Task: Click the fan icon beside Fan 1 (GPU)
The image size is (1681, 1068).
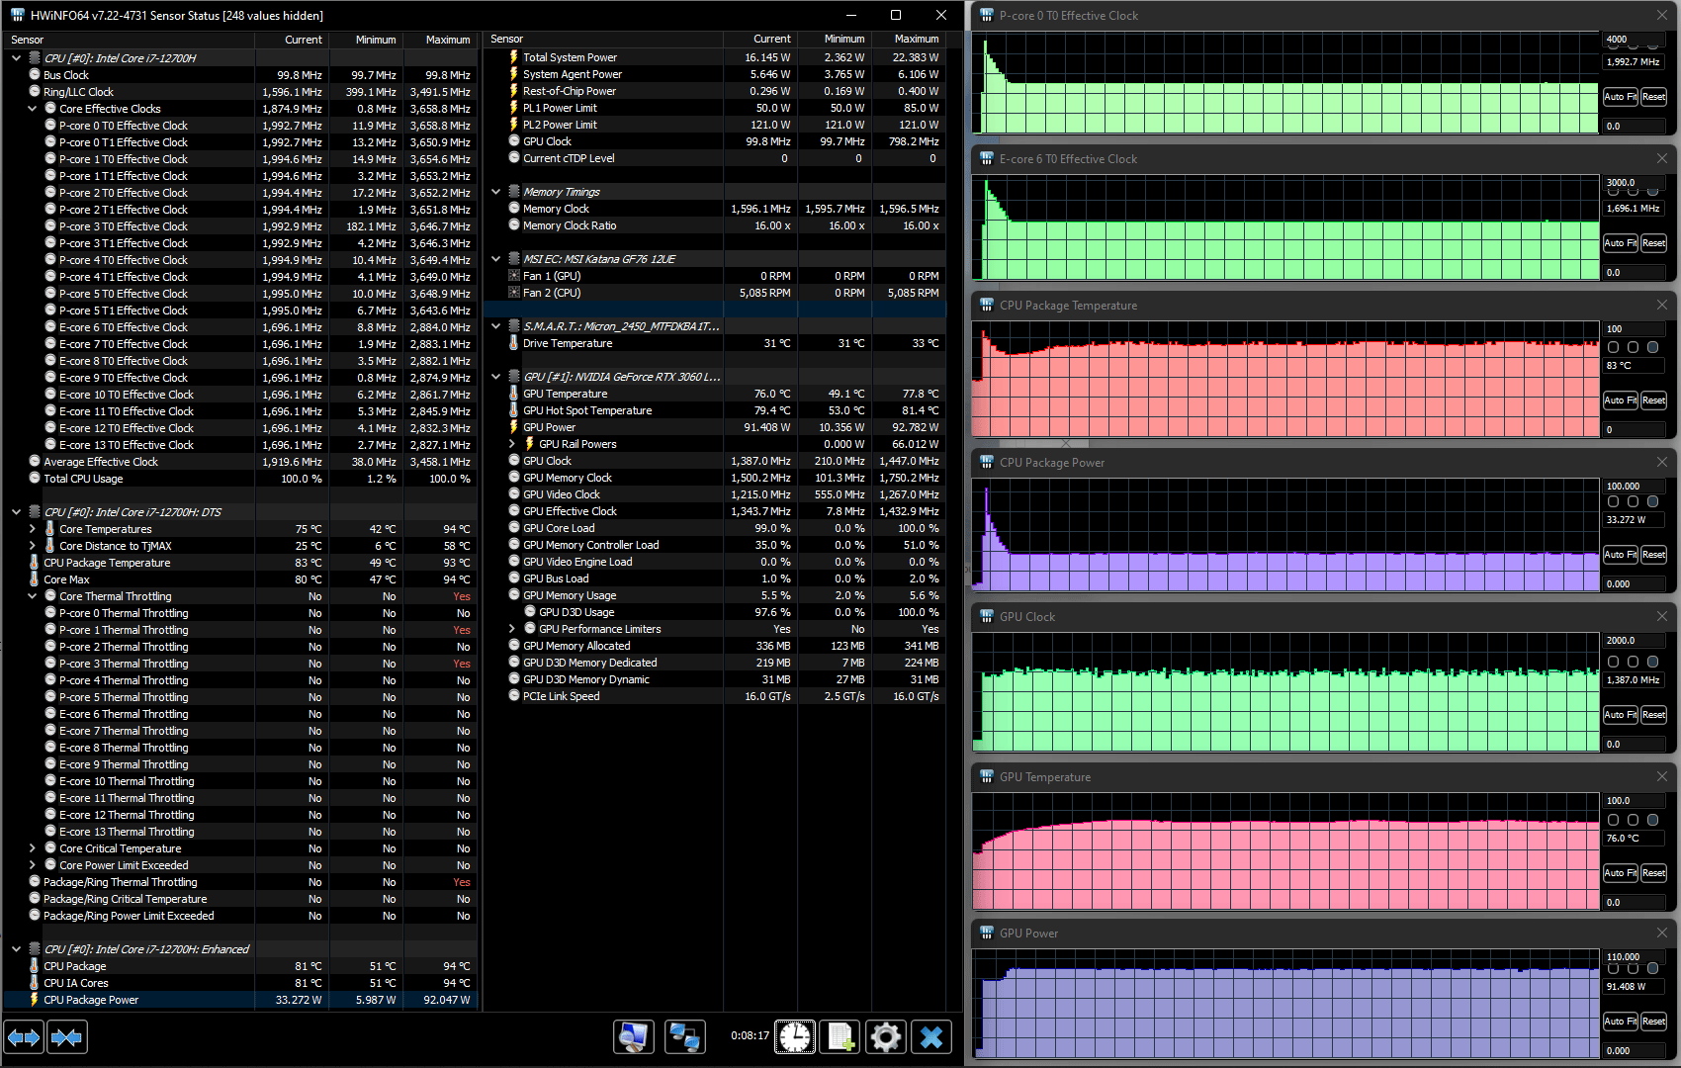Action: [514, 276]
